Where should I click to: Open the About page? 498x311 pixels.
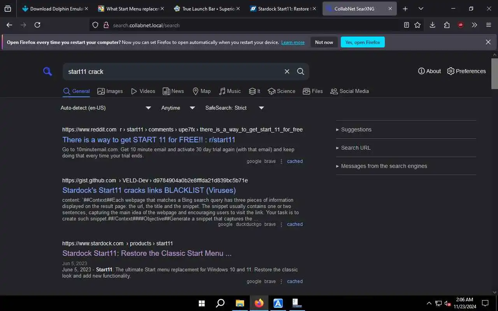430,71
